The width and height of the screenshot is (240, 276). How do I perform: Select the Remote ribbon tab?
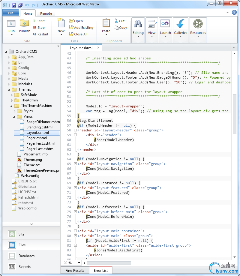click(x=46, y=13)
